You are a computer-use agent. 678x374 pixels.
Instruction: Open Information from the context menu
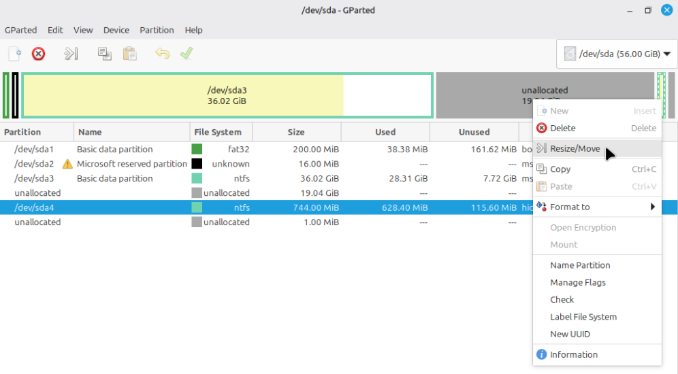[x=597, y=354]
